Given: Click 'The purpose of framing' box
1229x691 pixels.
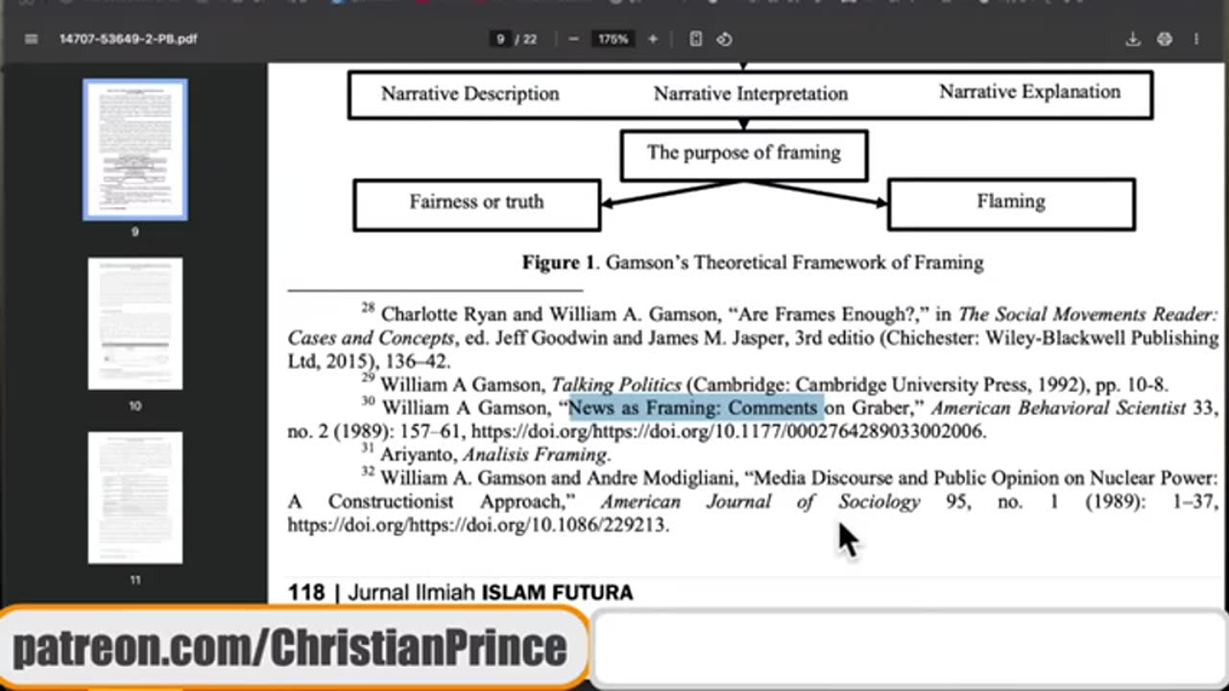Looking at the screenshot, I should click(x=744, y=155).
